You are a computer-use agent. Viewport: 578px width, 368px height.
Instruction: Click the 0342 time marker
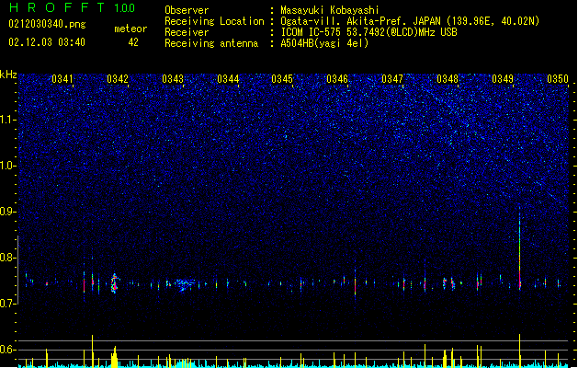coord(118,79)
